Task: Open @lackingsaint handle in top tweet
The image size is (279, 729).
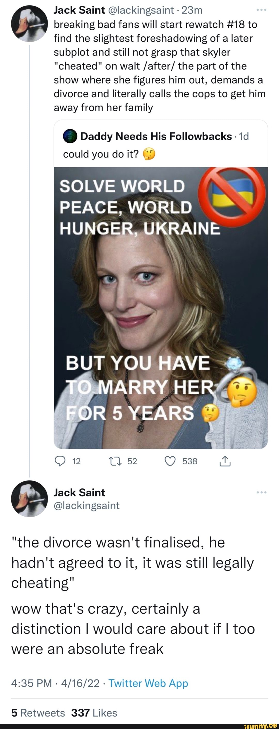Action: click(x=141, y=10)
